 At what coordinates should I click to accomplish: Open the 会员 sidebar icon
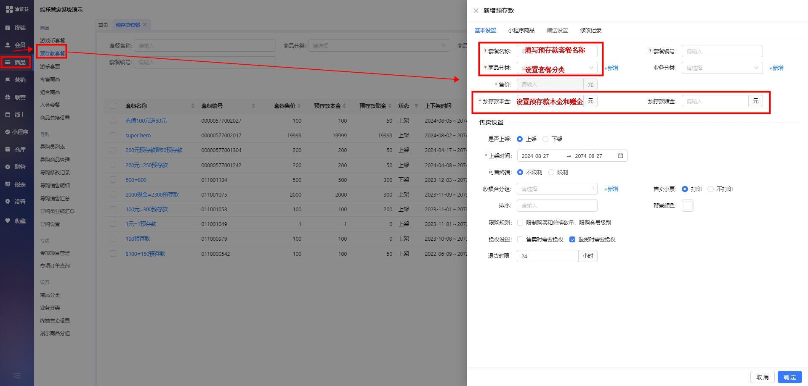tap(8, 45)
